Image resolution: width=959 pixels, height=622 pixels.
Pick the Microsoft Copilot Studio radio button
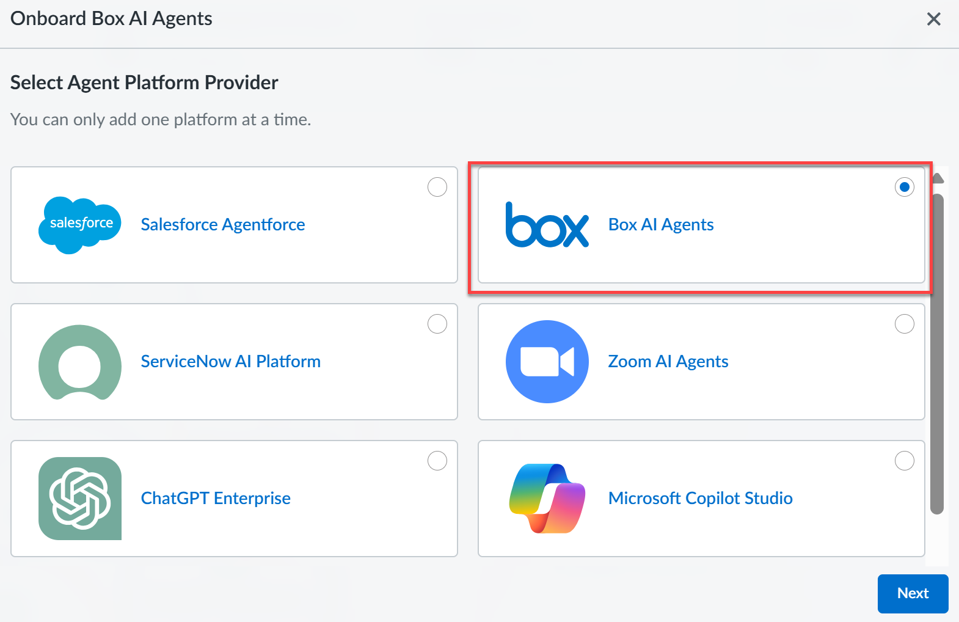(x=905, y=461)
